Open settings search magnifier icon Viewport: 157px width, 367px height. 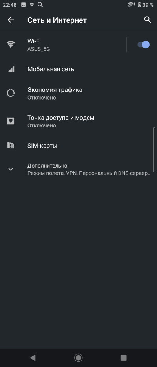pos(148,20)
